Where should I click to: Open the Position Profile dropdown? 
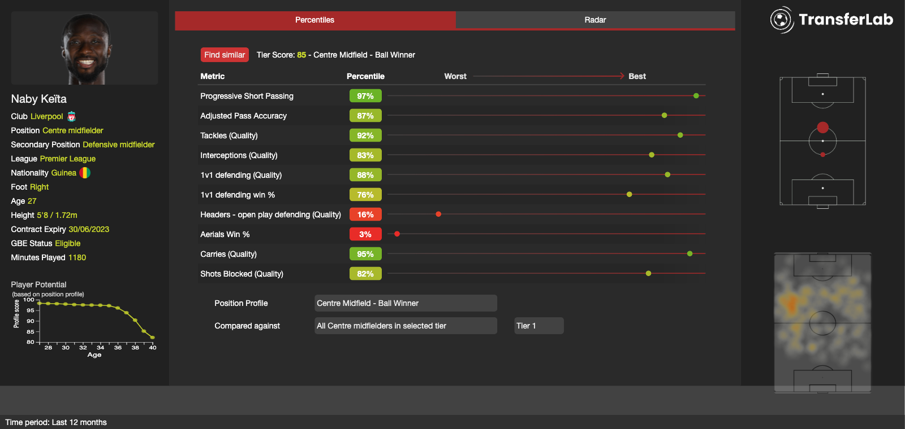coord(406,303)
